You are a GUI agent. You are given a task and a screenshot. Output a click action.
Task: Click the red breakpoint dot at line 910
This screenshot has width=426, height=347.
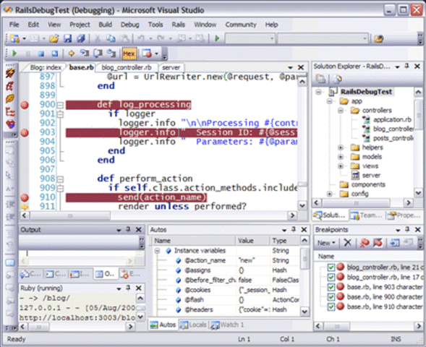(25, 197)
